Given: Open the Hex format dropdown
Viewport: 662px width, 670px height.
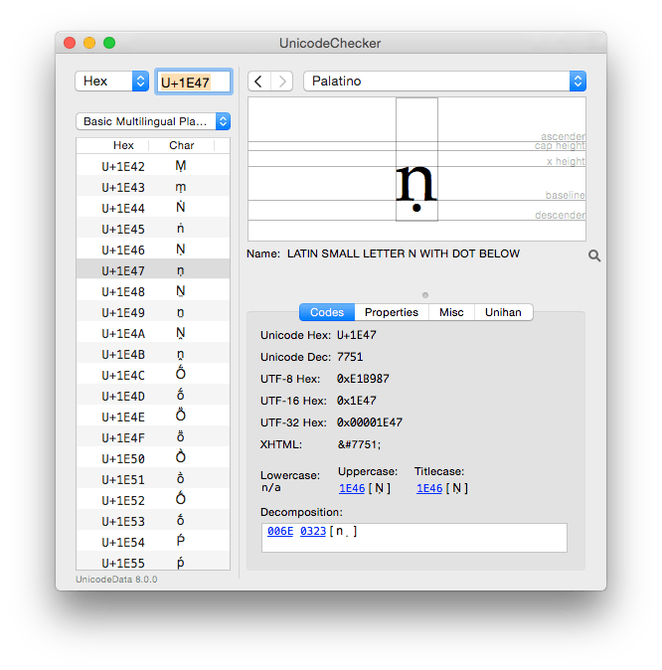Looking at the screenshot, I should click(x=111, y=82).
